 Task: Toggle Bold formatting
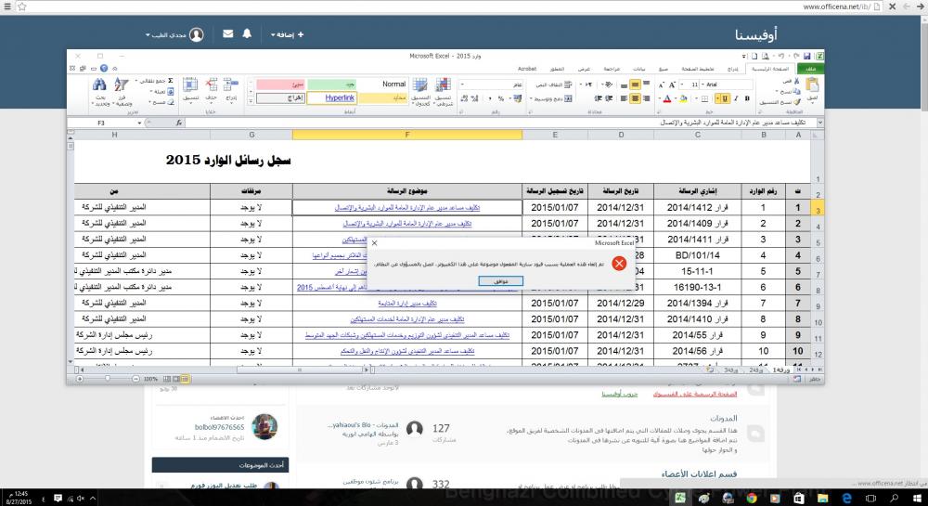(x=747, y=98)
